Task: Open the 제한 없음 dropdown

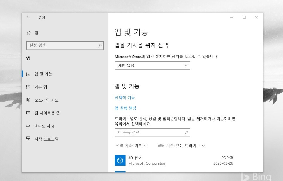Action: click(153, 65)
